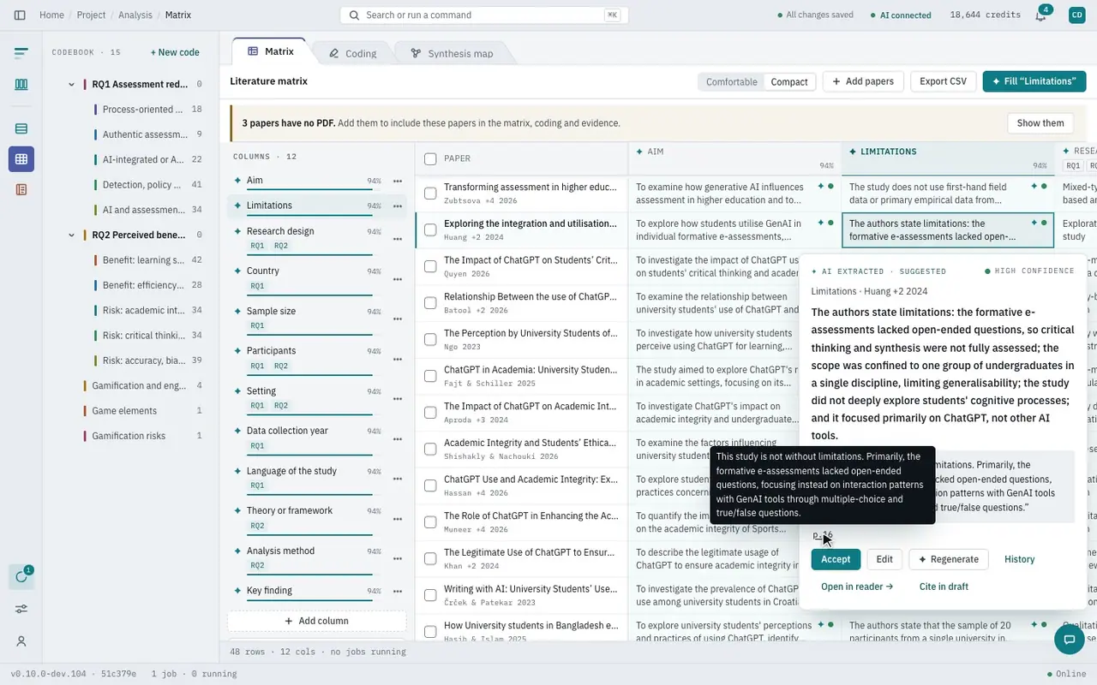Tick the checkbox for the Quyen 2026 paper
Screen dimensions: 1097x685
click(430, 266)
